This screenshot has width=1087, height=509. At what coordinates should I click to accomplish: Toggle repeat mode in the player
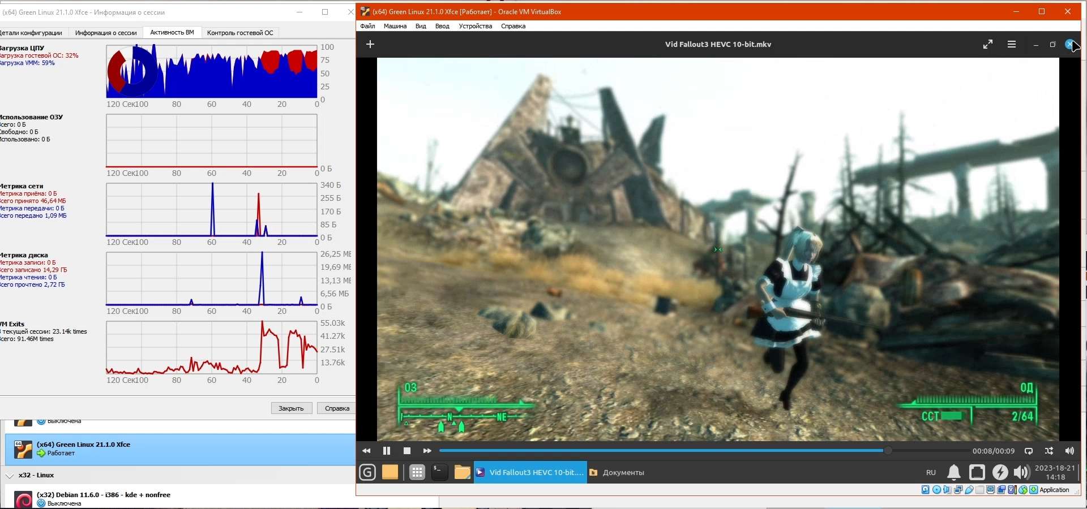click(x=1029, y=451)
